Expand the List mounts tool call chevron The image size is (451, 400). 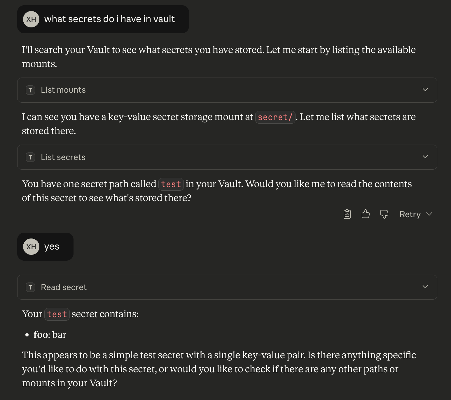click(x=425, y=90)
